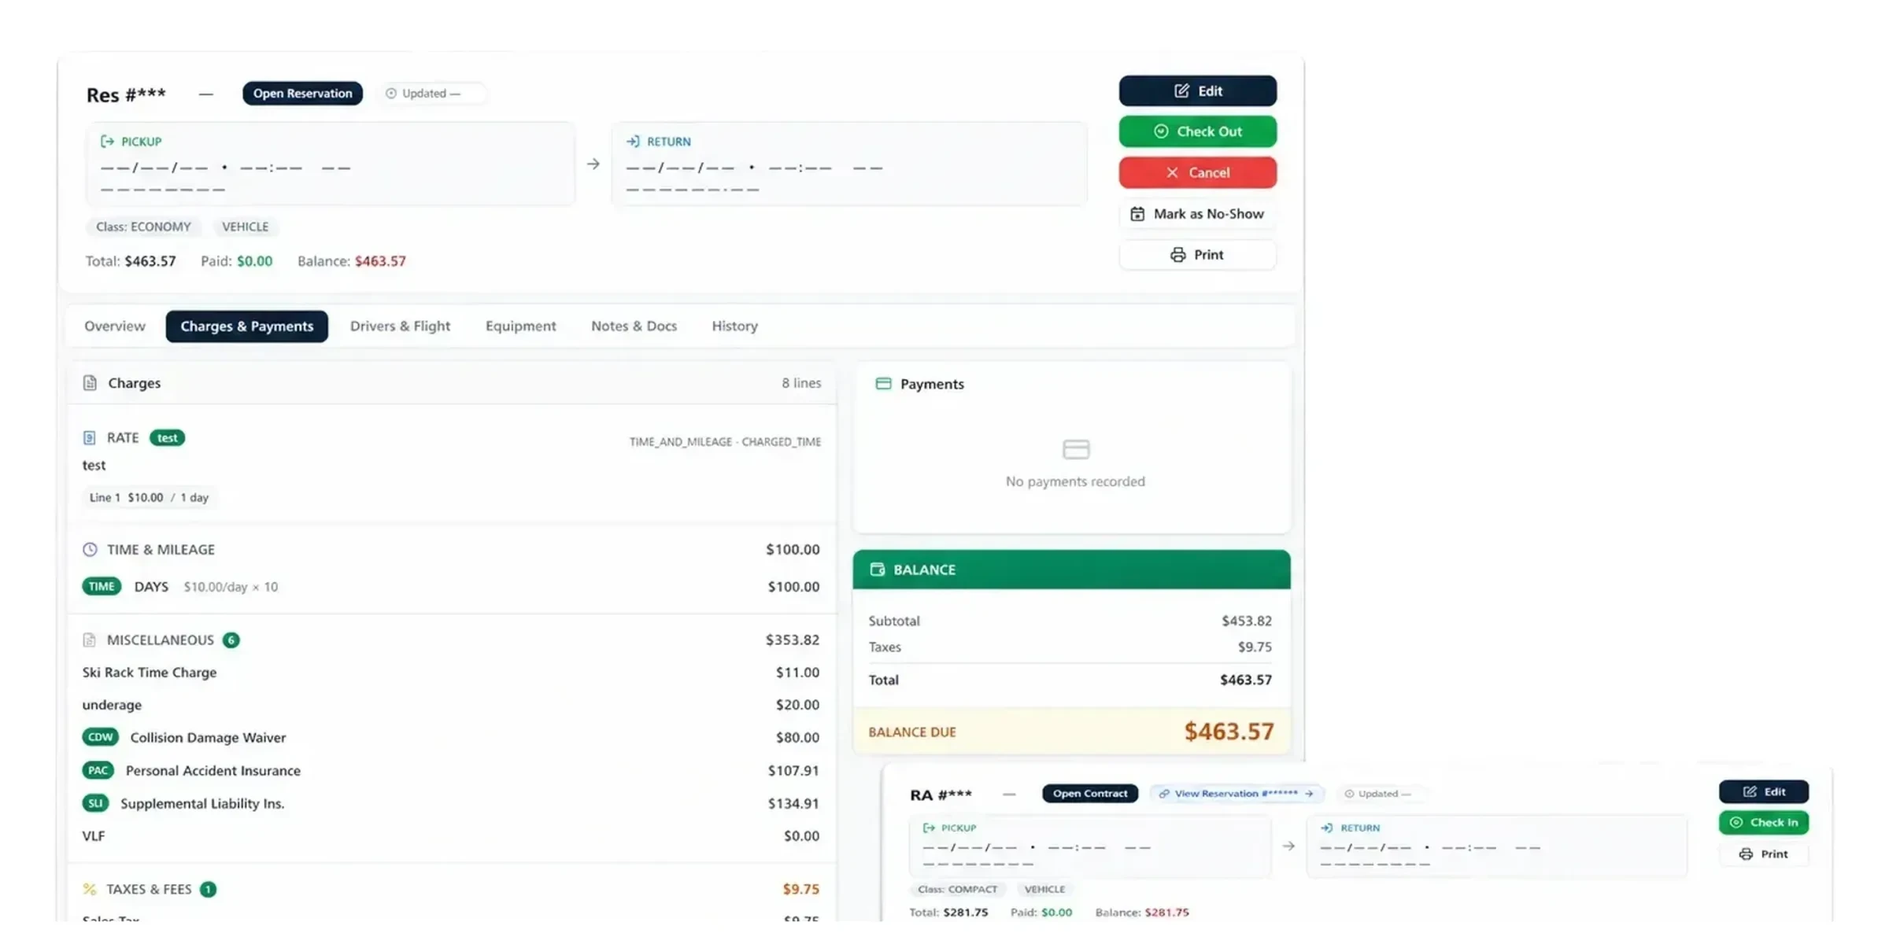Click the Open Contract status badge
The height and width of the screenshot is (944, 1889).
1090,794
